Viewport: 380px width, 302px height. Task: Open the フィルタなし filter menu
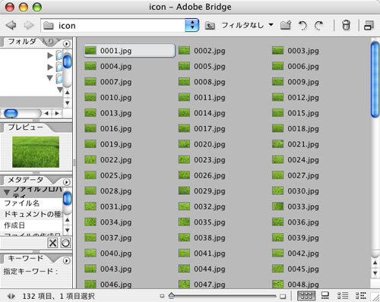click(x=247, y=25)
